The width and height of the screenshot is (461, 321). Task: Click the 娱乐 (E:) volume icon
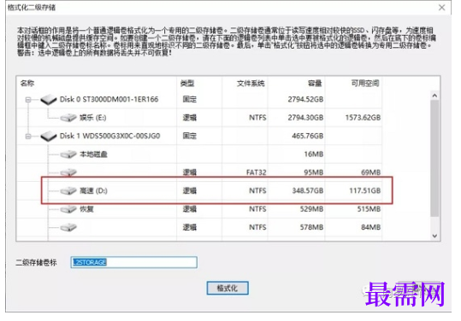tap(68, 118)
